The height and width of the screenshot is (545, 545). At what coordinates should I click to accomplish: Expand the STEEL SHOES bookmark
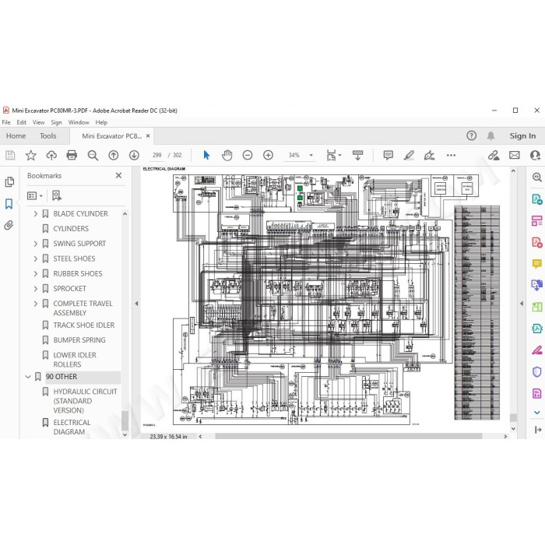pos(36,258)
